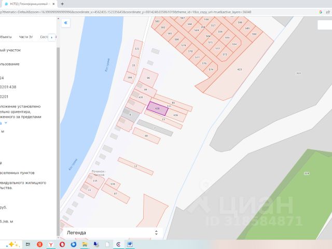Select parcel 423 on the map

[240, 70]
